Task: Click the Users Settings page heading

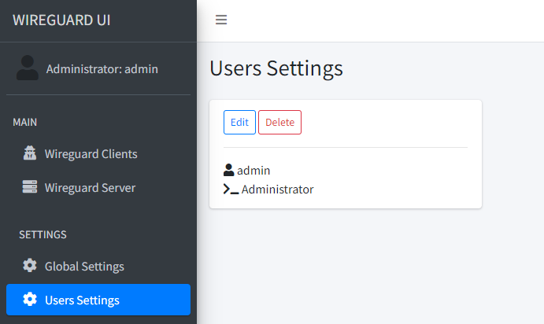Action: pyautogui.click(x=276, y=68)
